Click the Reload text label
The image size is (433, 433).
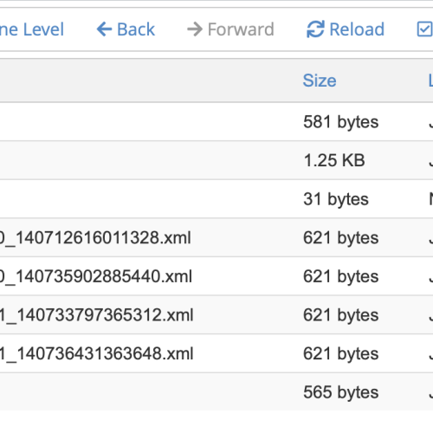[x=357, y=29]
